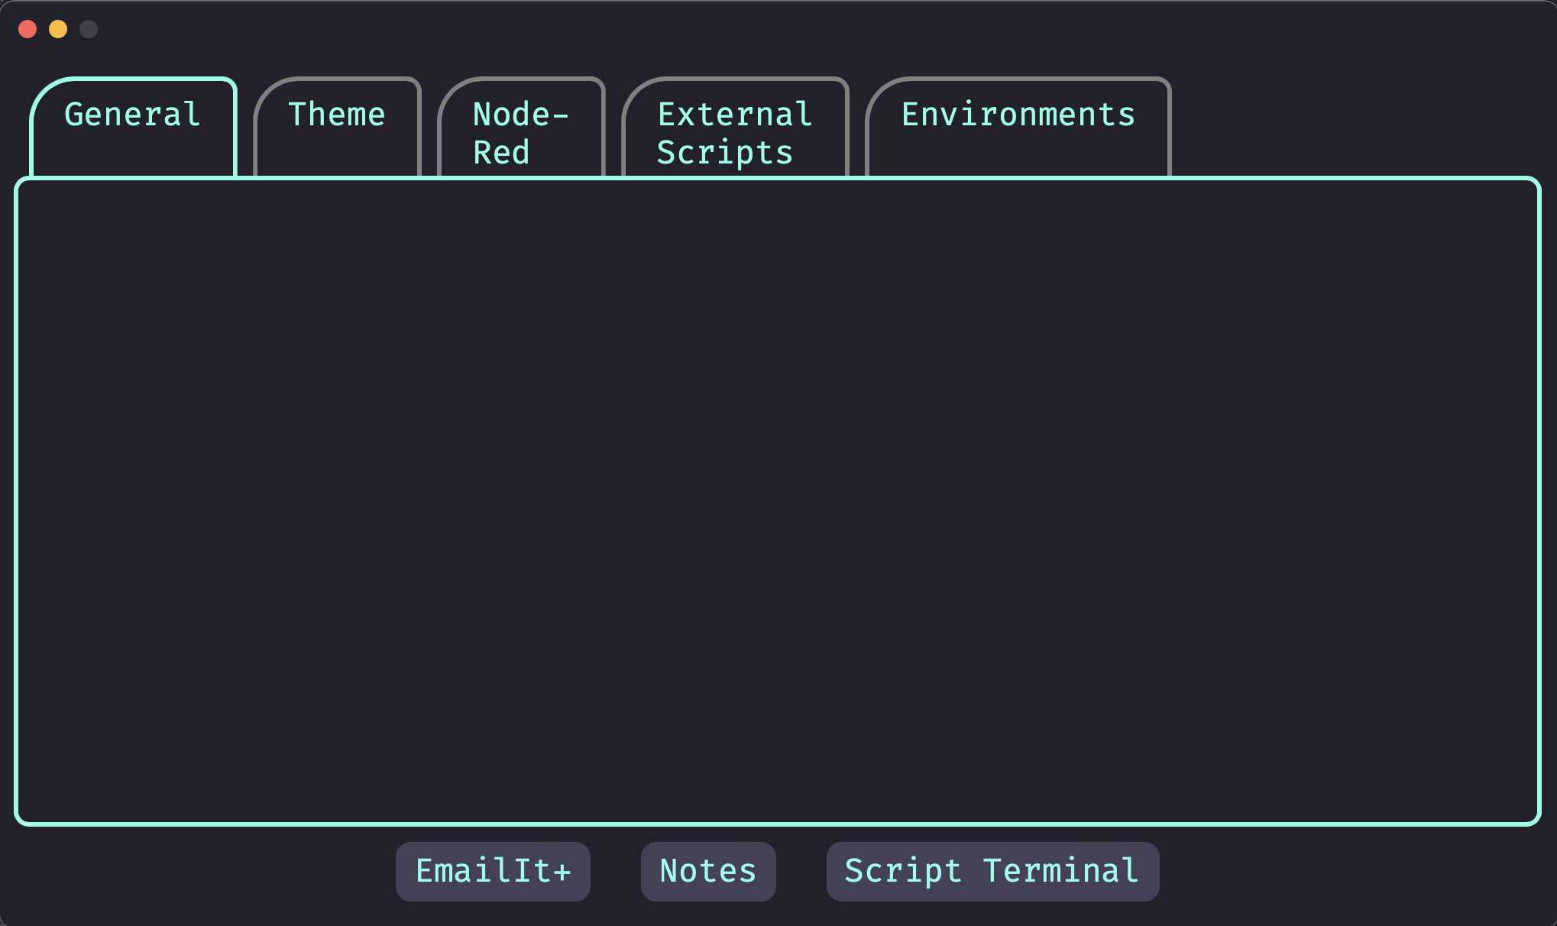Go to the External Scripts tab
Image resolution: width=1557 pixels, height=926 pixels.
(x=735, y=127)
